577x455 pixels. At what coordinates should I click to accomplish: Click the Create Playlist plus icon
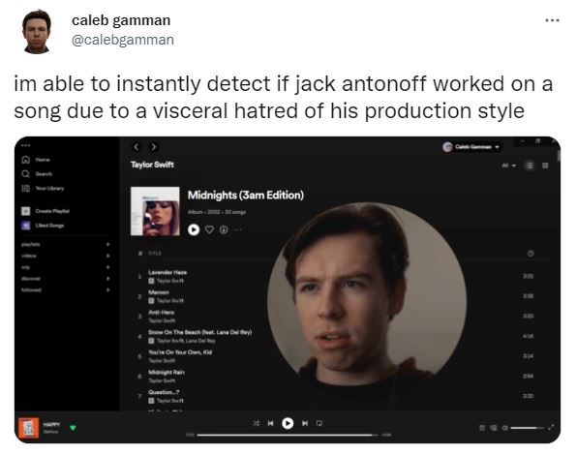tap(26, 211)
